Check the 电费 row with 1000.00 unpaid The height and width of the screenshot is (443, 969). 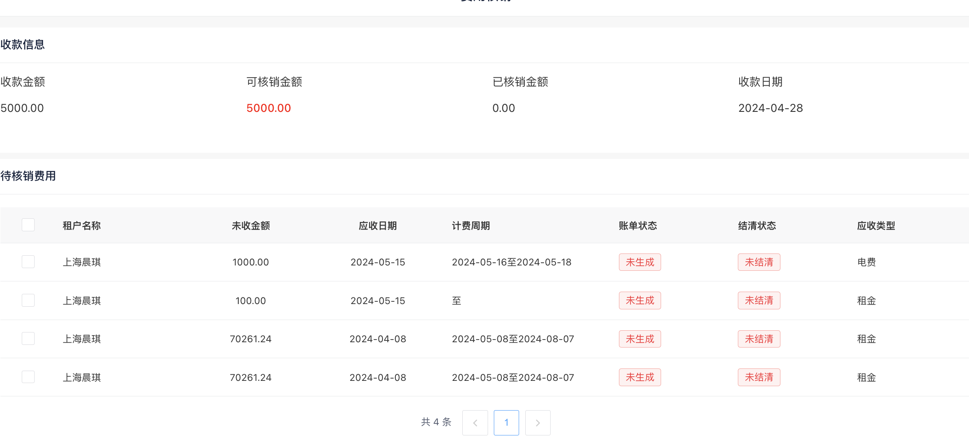(28, 262)
